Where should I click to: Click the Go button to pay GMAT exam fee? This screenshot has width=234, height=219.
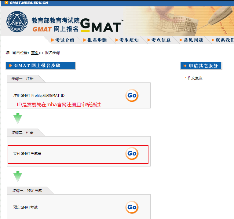coord(132,154)
